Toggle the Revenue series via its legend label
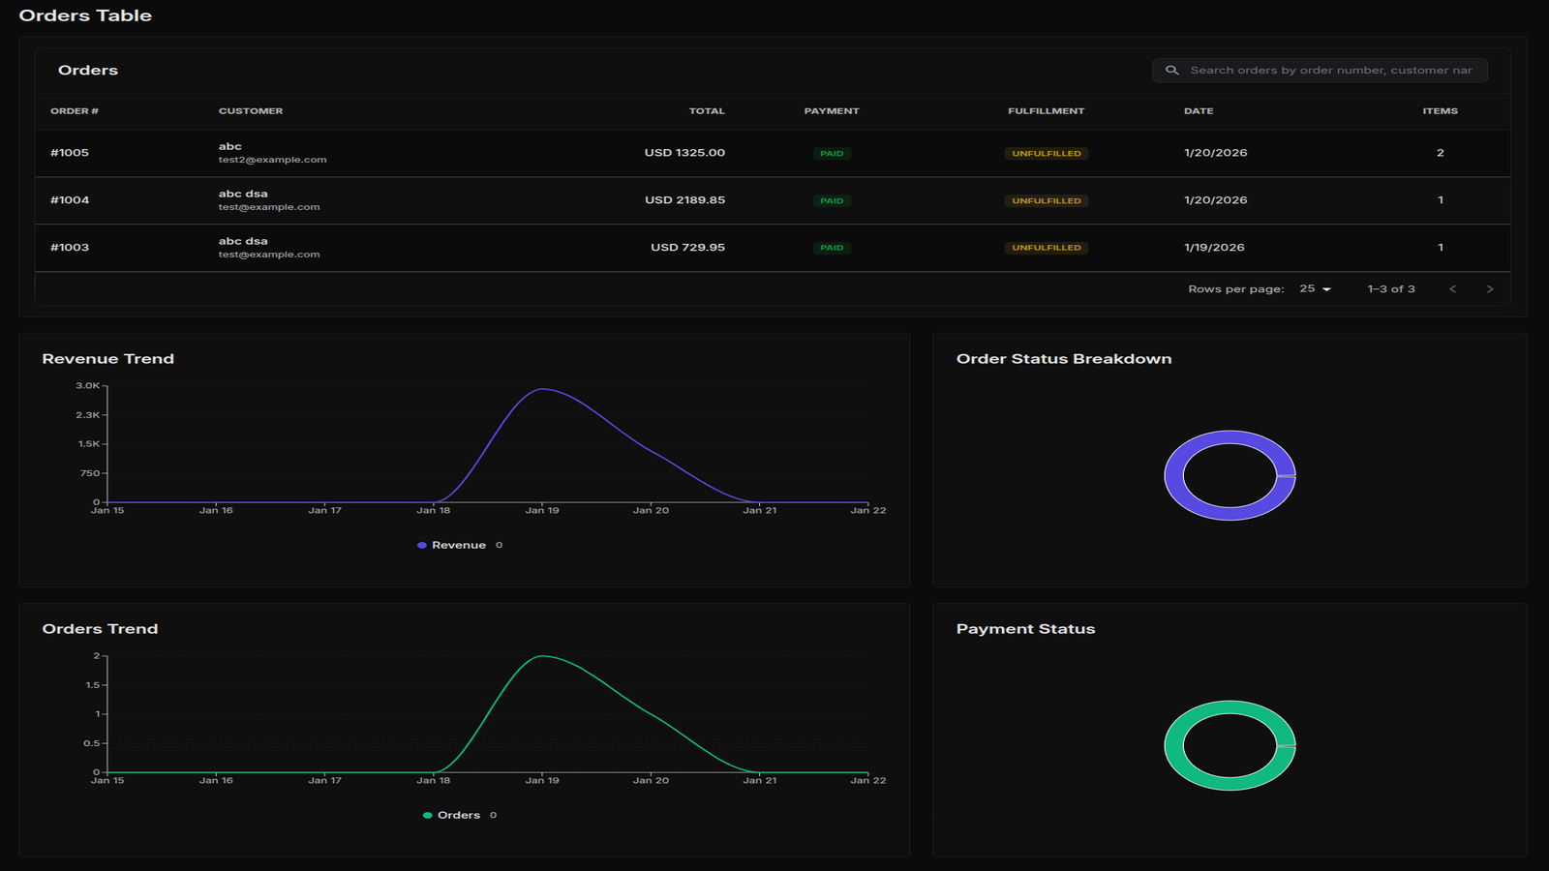1549x871 pixels. [460, 545]
